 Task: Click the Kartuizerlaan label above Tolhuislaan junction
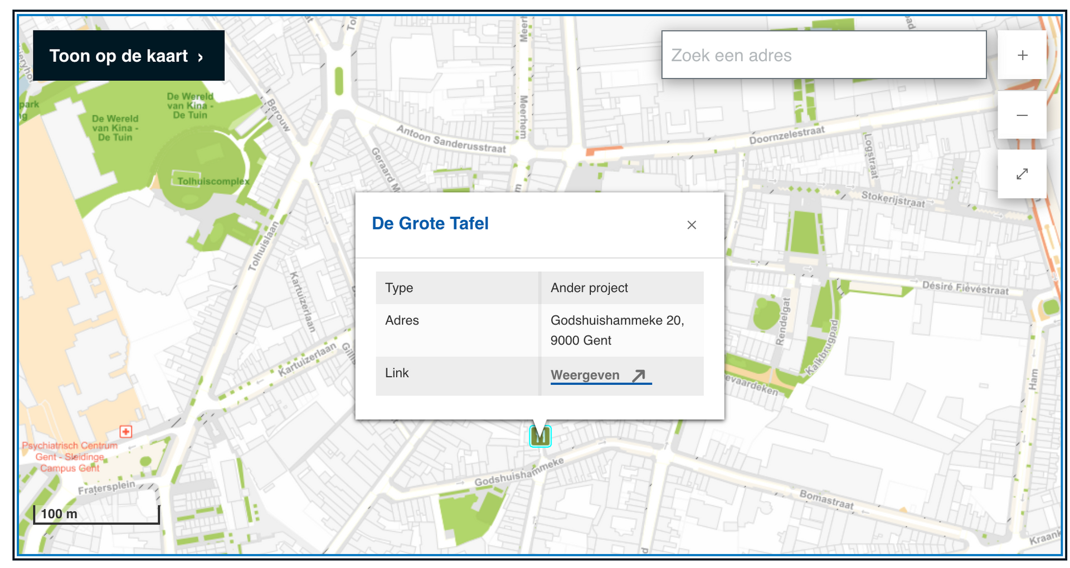click(307, 360)
